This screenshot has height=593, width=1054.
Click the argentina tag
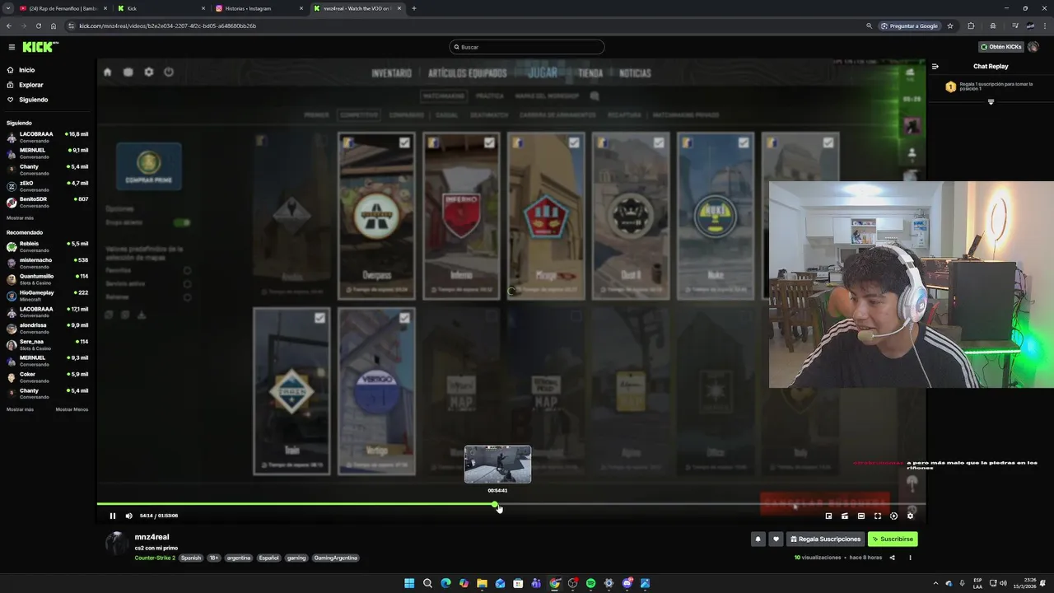[x=239, y=558]
